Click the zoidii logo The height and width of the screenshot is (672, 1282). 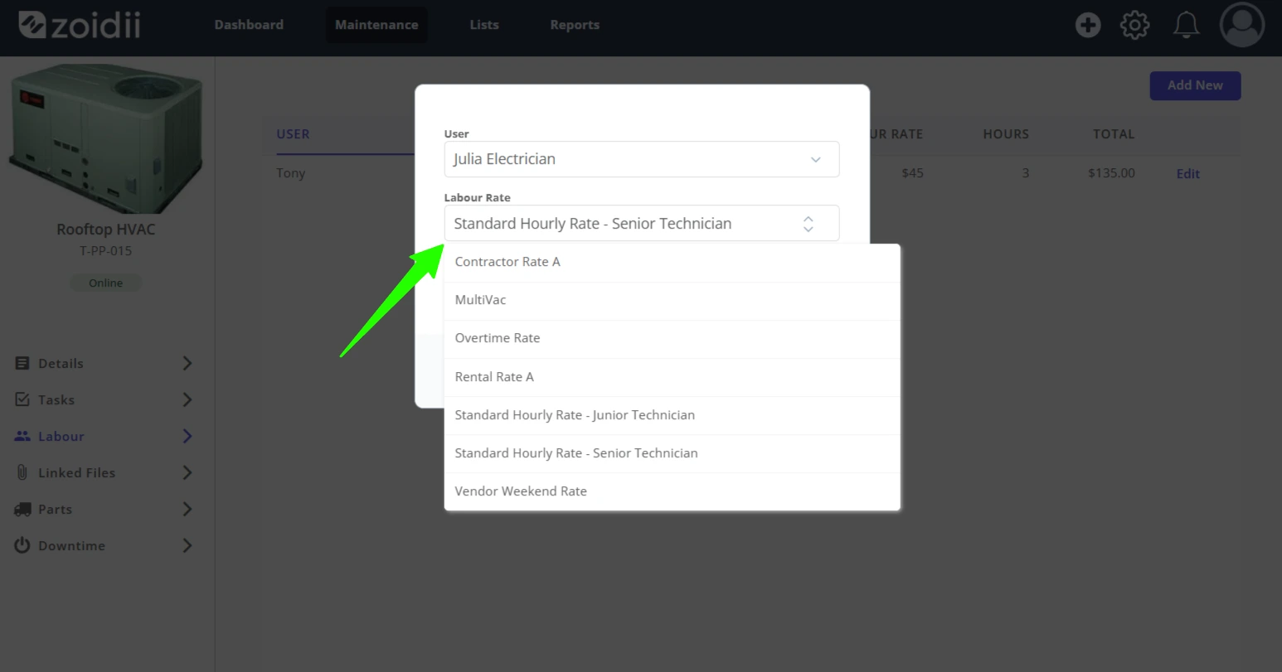point(80,25)
